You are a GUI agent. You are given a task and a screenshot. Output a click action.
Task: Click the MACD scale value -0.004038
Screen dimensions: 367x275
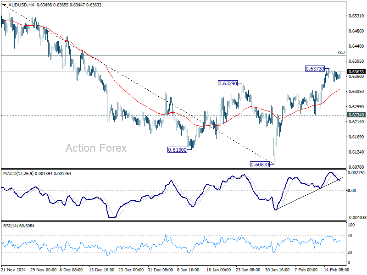(x=357, y=217)
